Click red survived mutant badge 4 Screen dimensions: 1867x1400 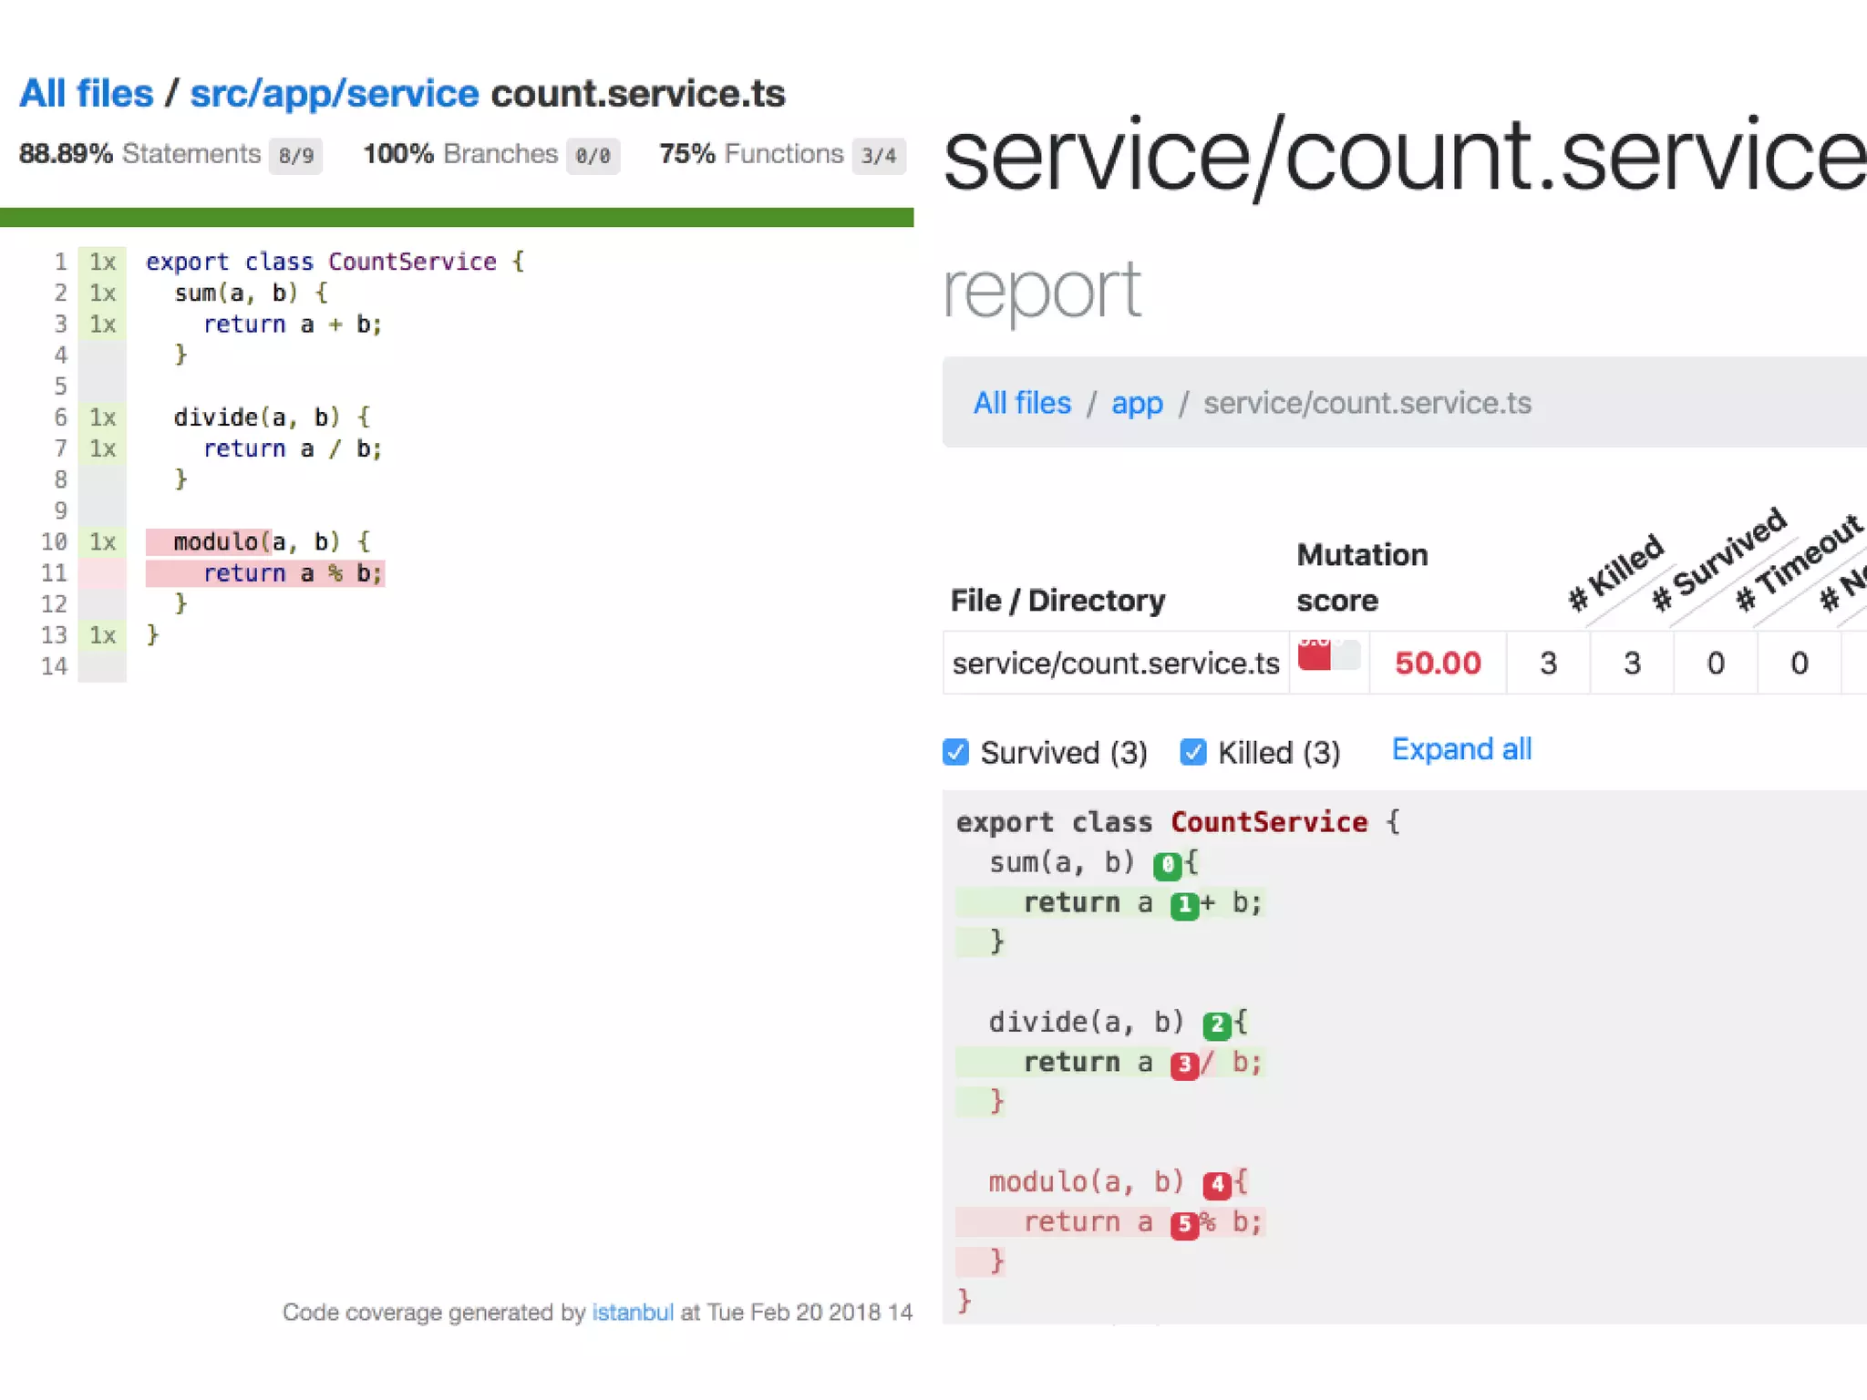[1216, 1184]
